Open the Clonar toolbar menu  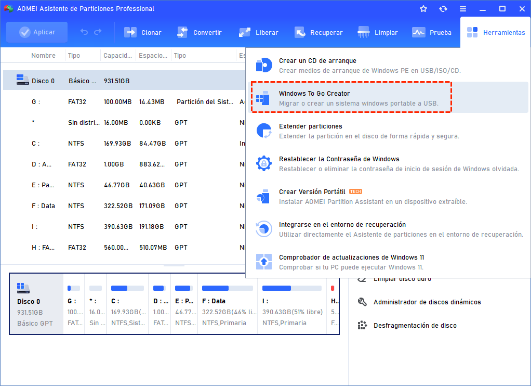tap(142, 33)
